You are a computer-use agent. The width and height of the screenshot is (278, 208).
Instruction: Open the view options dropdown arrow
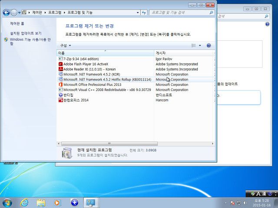click(200, 45)
